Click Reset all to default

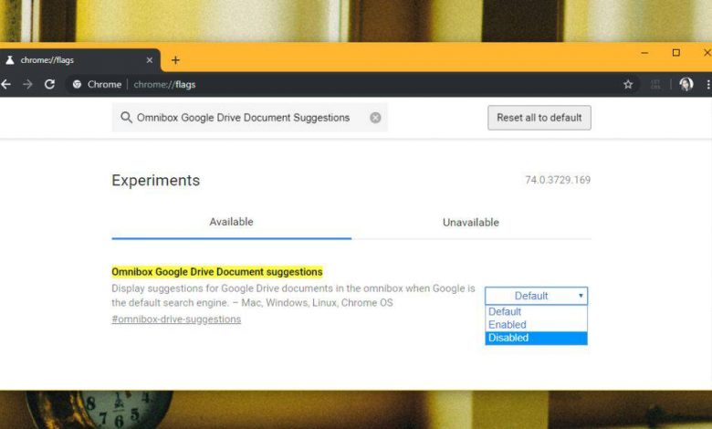tap(539, 118)
